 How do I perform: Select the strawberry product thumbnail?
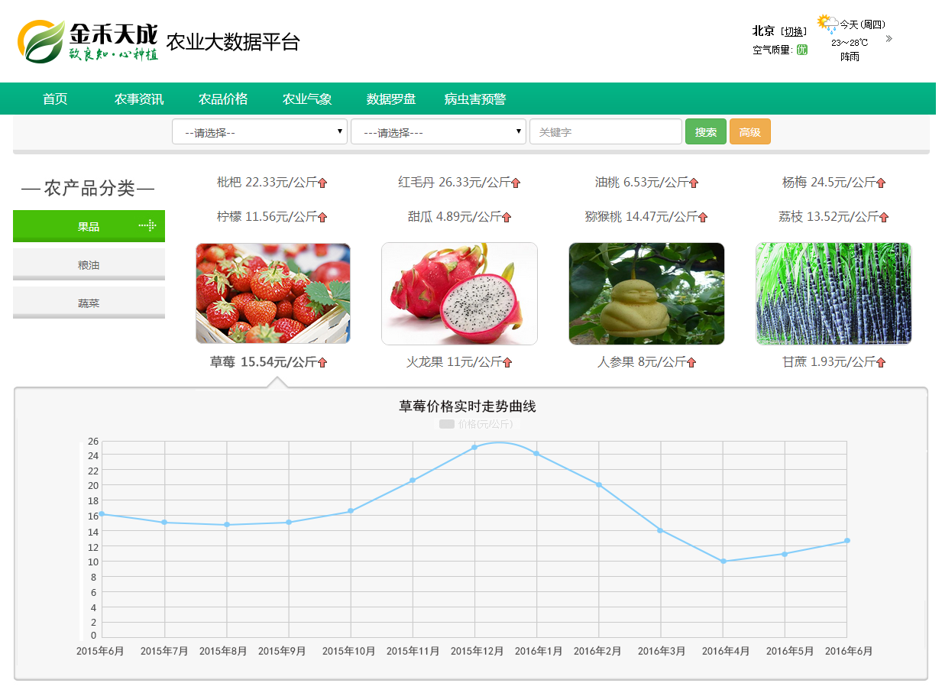pos(273,293)
